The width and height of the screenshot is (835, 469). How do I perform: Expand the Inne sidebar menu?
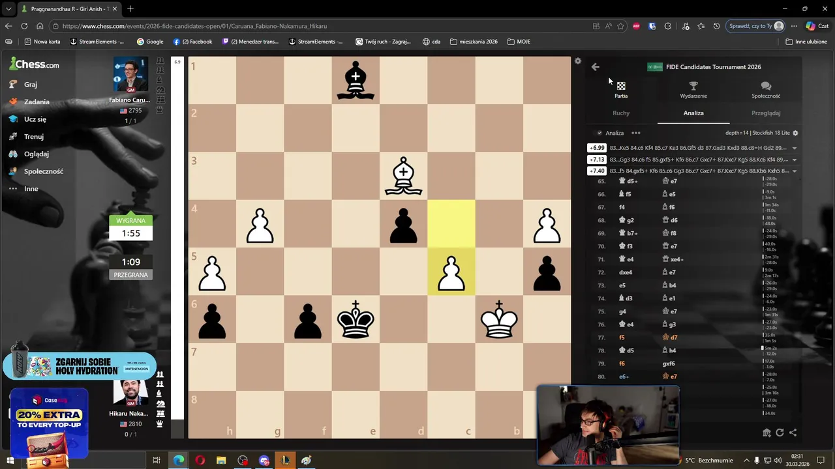click(x=24, y=189)
